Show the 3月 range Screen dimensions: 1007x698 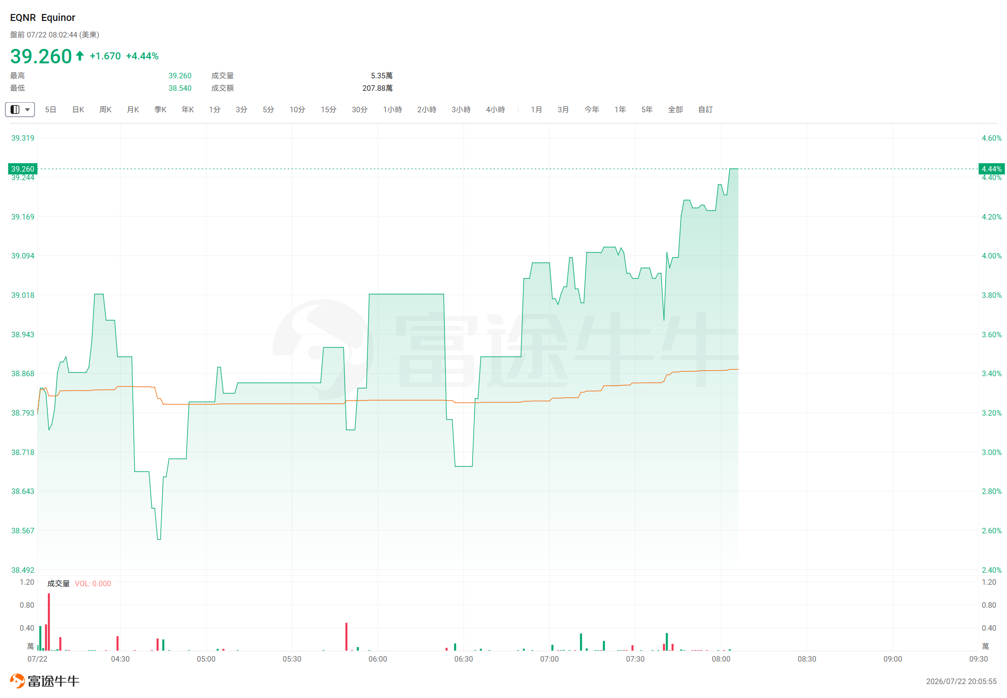[x=563, y=109]
